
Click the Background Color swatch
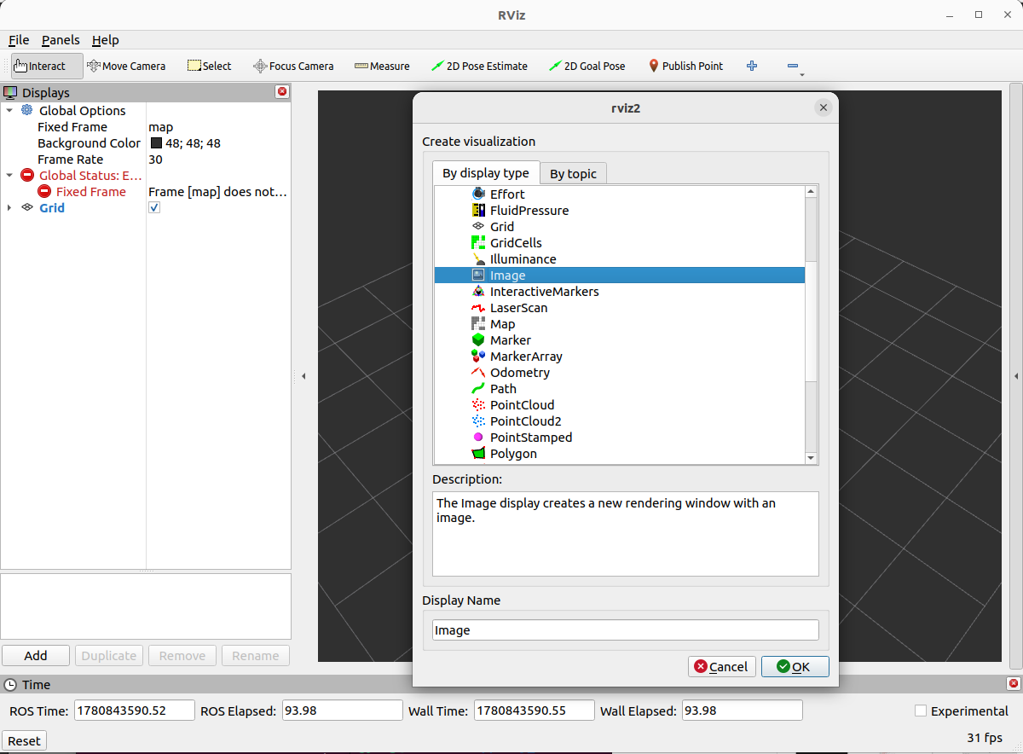(156, 142)
